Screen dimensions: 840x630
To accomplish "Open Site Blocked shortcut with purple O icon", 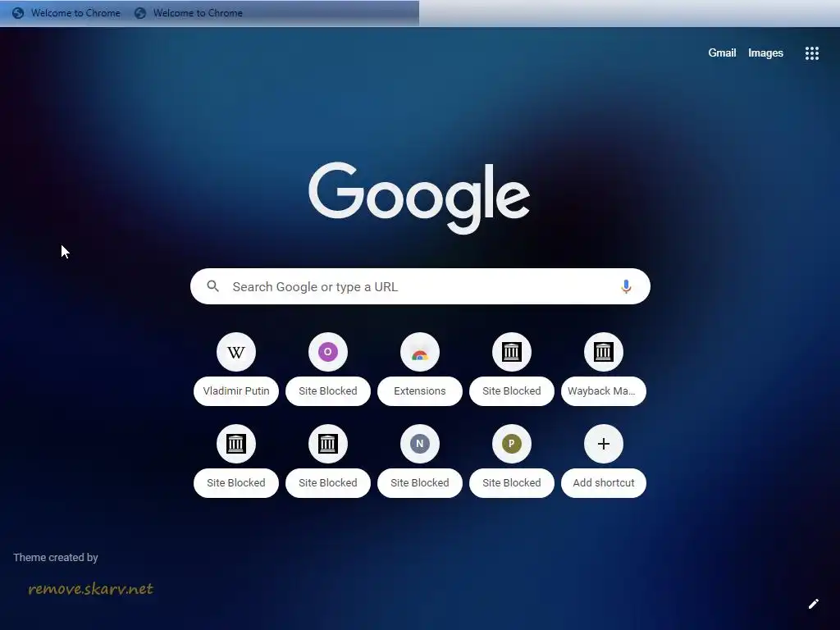I will pyautogui.click(x=328, y=368).
